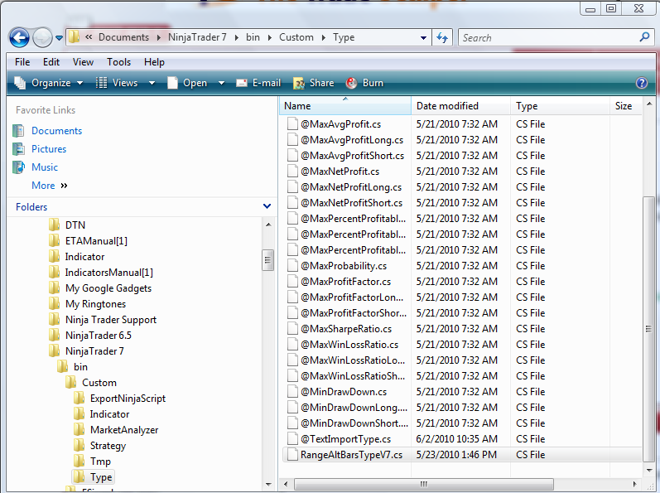The height and width of the screenshot is (493, 660).
Task: Click horizontal scrollbar right arrow
Action: [635, 484]
